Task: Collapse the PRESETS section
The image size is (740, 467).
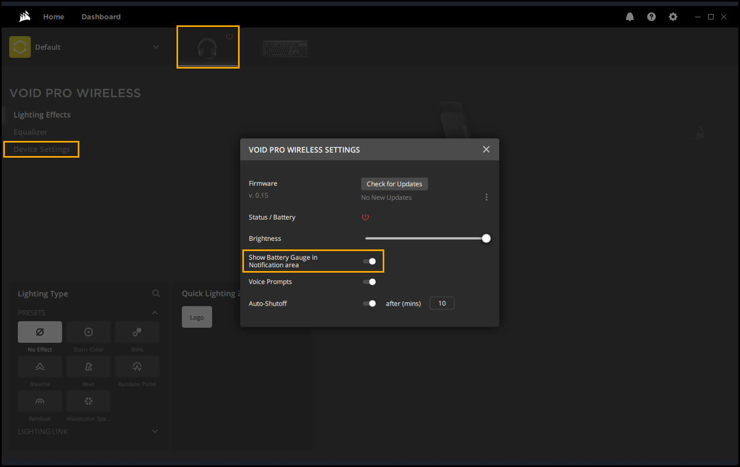Action: tap(155, 313)
